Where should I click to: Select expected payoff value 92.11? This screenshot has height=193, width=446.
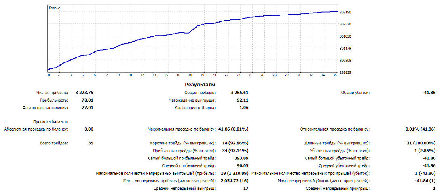pos(243,100)
